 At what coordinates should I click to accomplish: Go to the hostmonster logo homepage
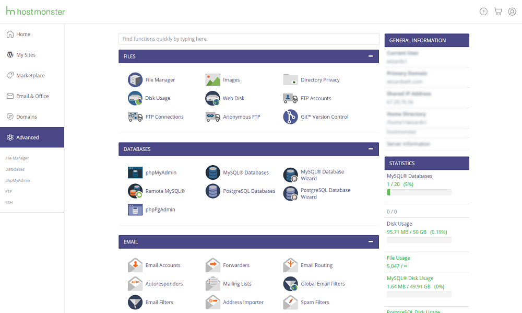(35, 11)
